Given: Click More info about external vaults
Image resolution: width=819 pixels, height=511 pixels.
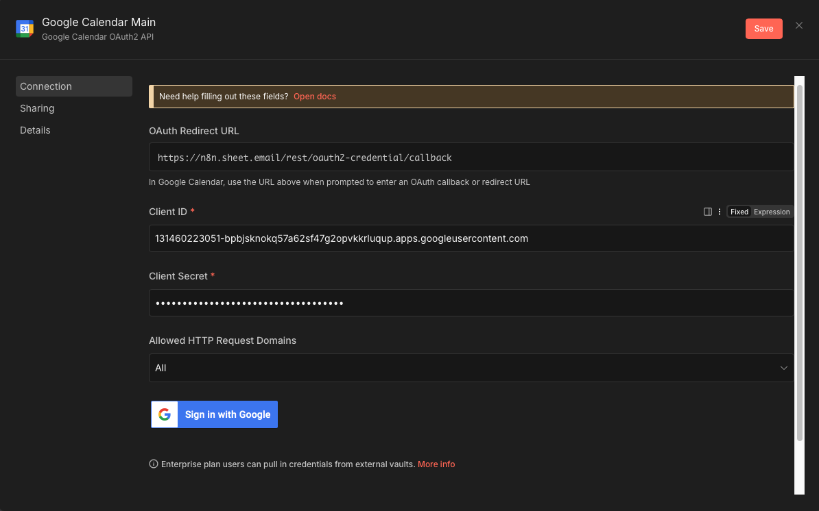Looking at the screenshot, I should (x=436, y=464).
